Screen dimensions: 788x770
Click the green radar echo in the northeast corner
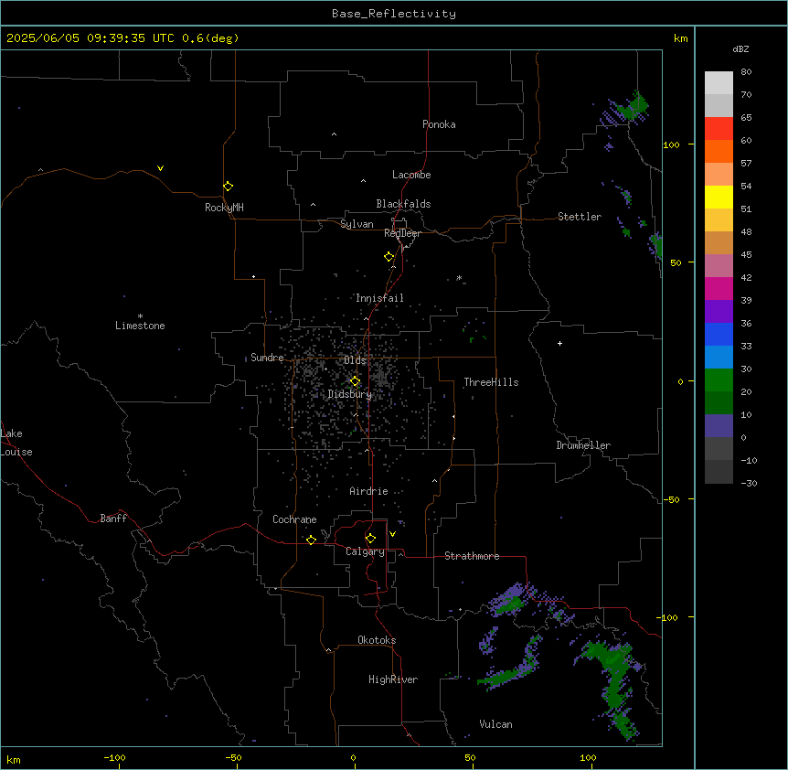[634, 107]
